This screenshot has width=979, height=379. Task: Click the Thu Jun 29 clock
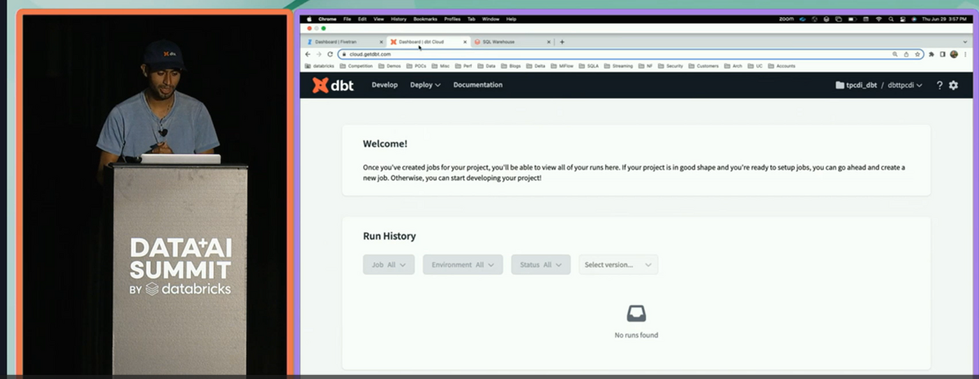tap(945, 19)
